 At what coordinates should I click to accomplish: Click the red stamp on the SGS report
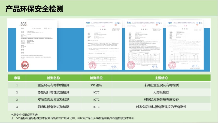25,65
